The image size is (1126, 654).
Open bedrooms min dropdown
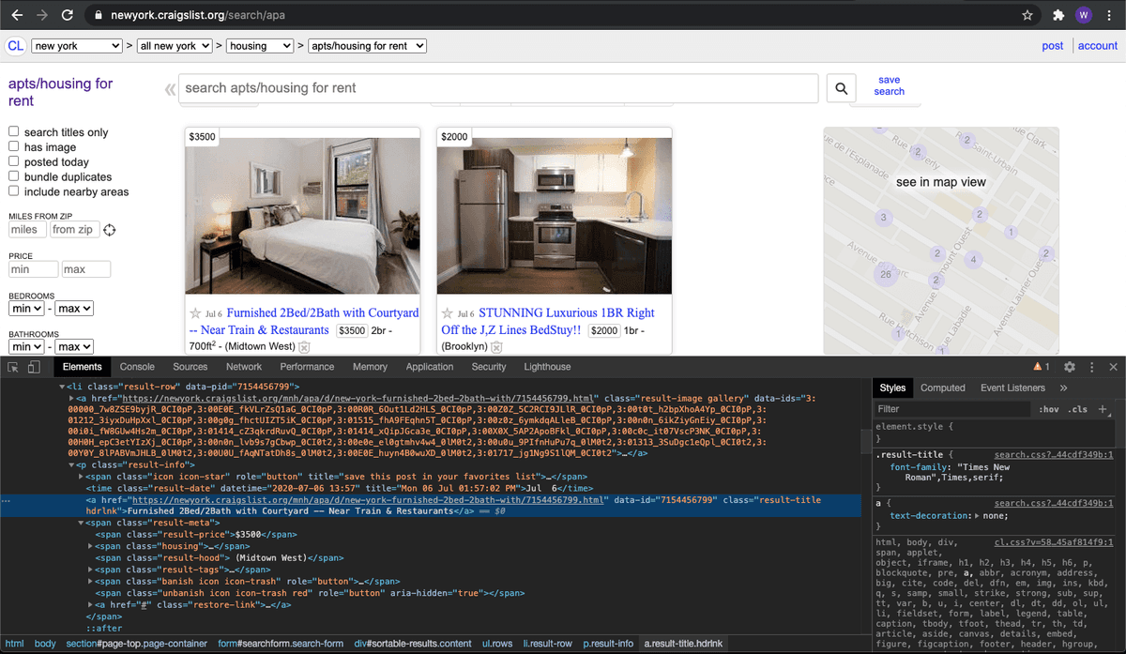[x=26, y=308]
